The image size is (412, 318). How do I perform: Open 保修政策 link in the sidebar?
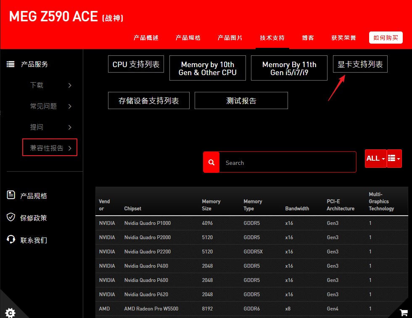[x=34, y=218]
